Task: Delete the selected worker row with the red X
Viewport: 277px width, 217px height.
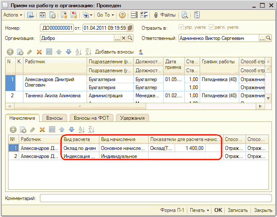Action: coord(39,52)
